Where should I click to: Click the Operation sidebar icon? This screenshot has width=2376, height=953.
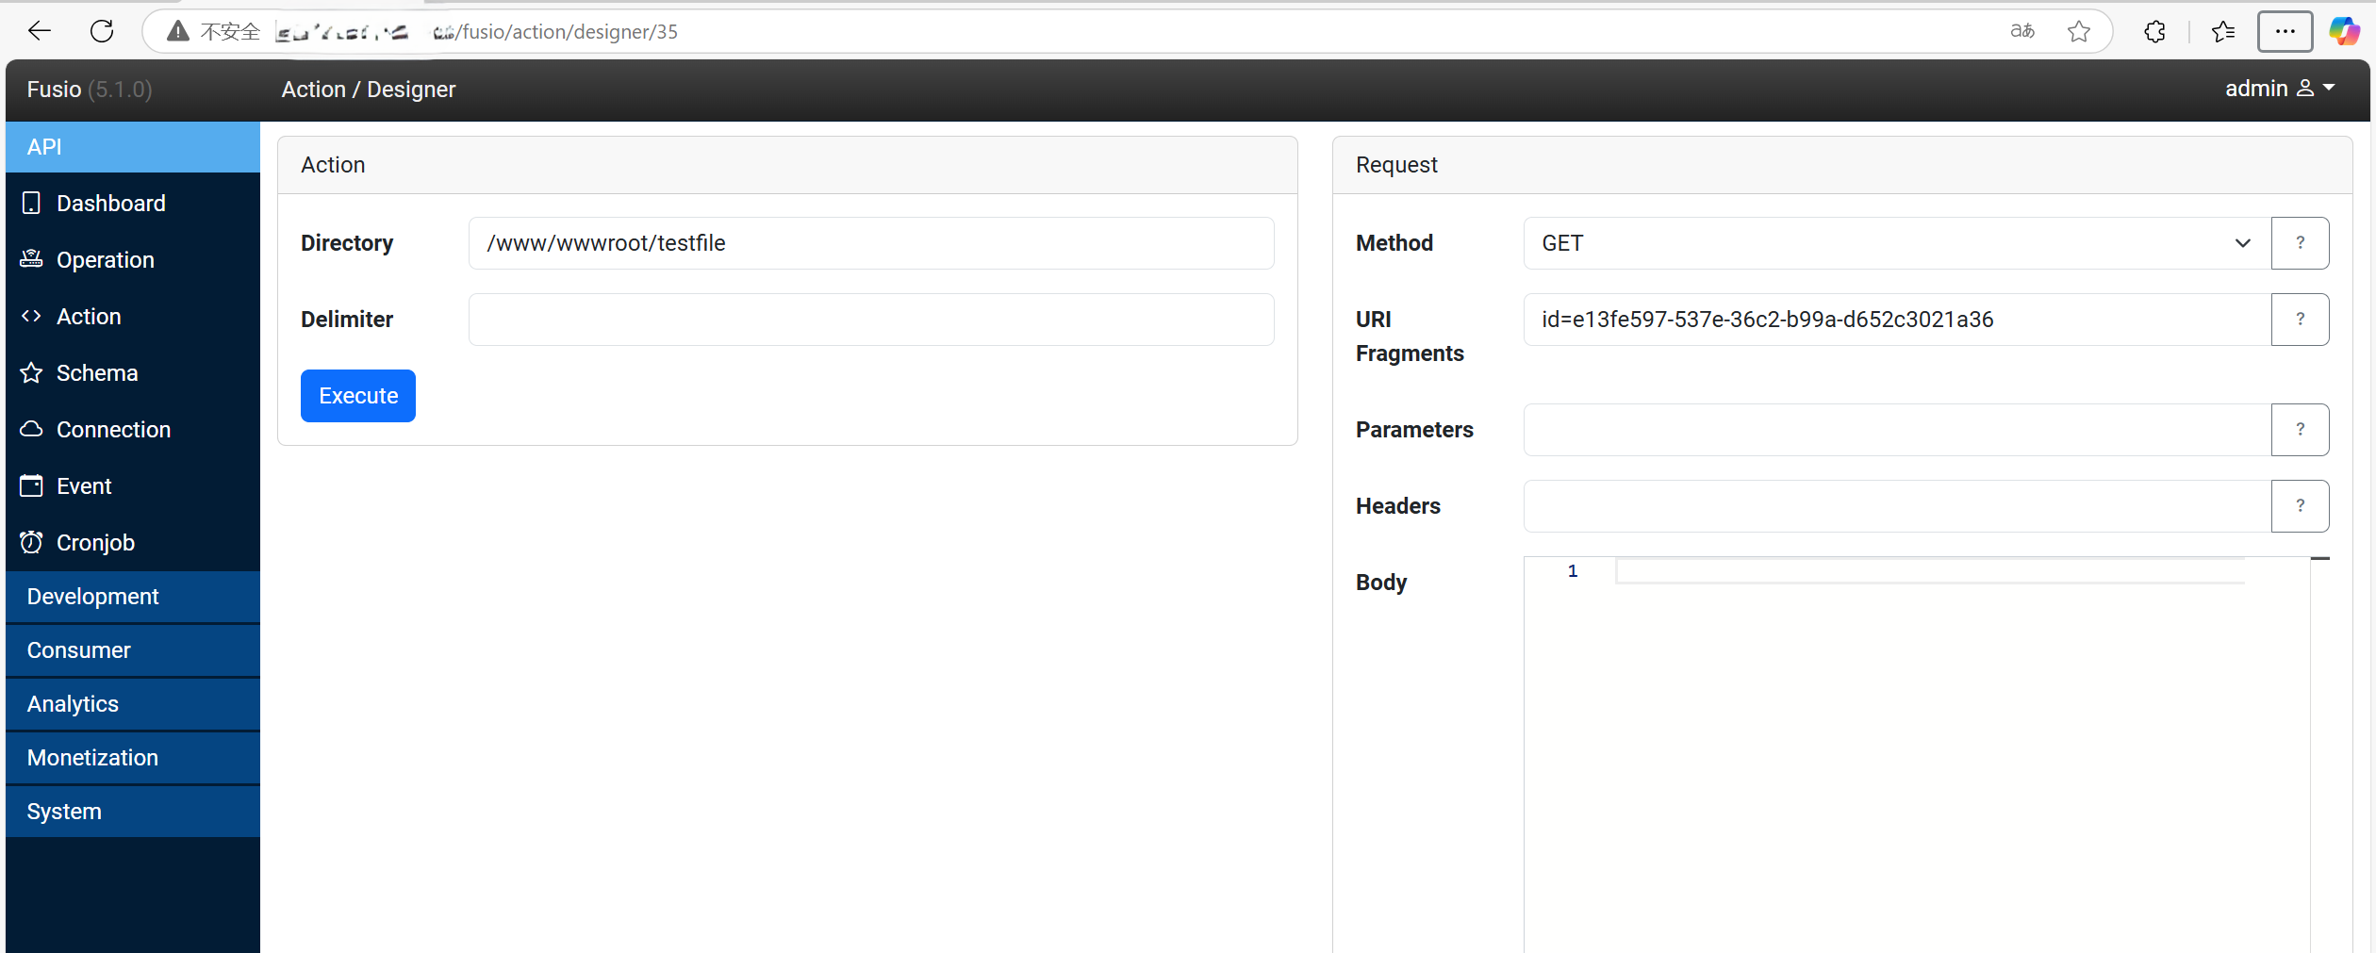pos(31,259)
